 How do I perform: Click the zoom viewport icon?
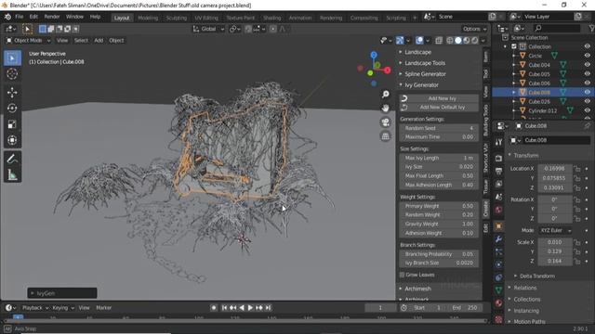pos(386,95)
